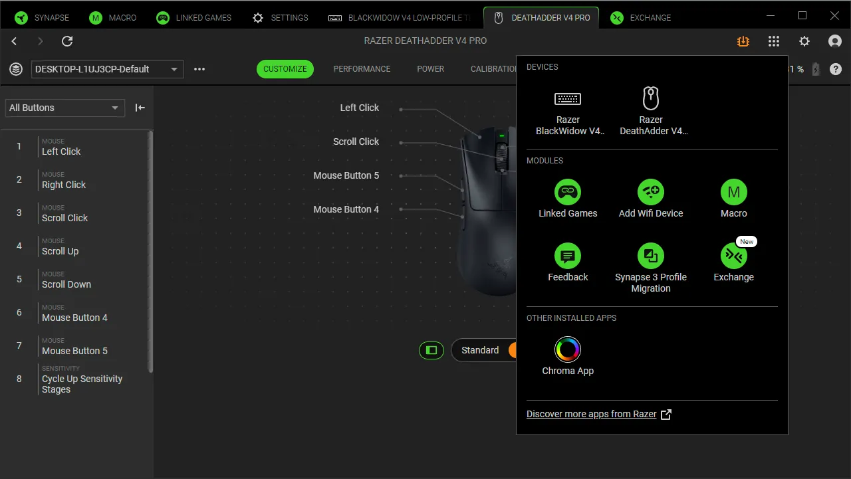Open Synapse 3 Profile Migration
The height and width of the screenshot is (479, 851).
click(651, 268)
